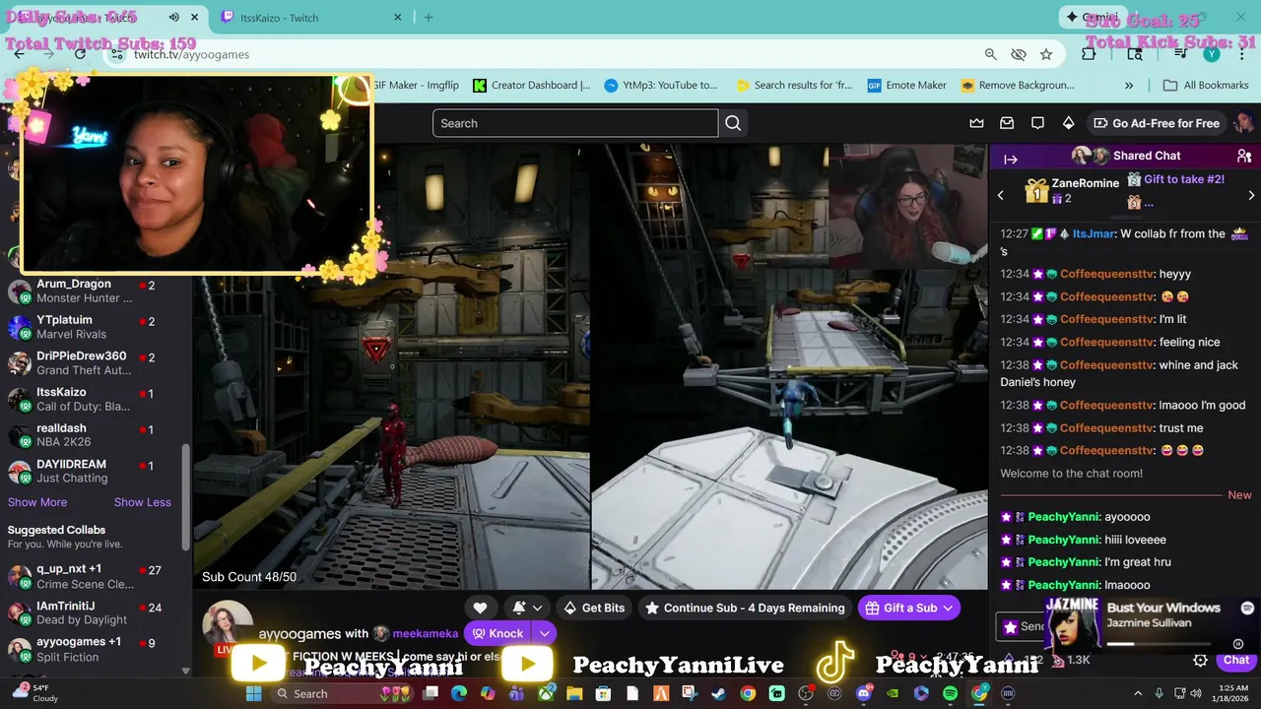Open the Remove Background bookmark
The width and height of the screenshot is (1261, 709).
[1018, 85]
